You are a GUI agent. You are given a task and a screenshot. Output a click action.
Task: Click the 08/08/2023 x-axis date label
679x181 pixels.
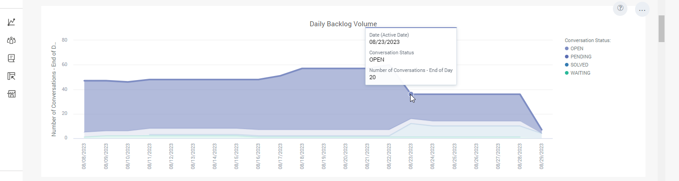(x=84, y=157)
